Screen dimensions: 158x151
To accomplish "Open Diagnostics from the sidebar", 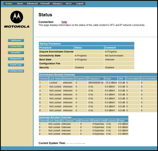I will coord(16,59).
